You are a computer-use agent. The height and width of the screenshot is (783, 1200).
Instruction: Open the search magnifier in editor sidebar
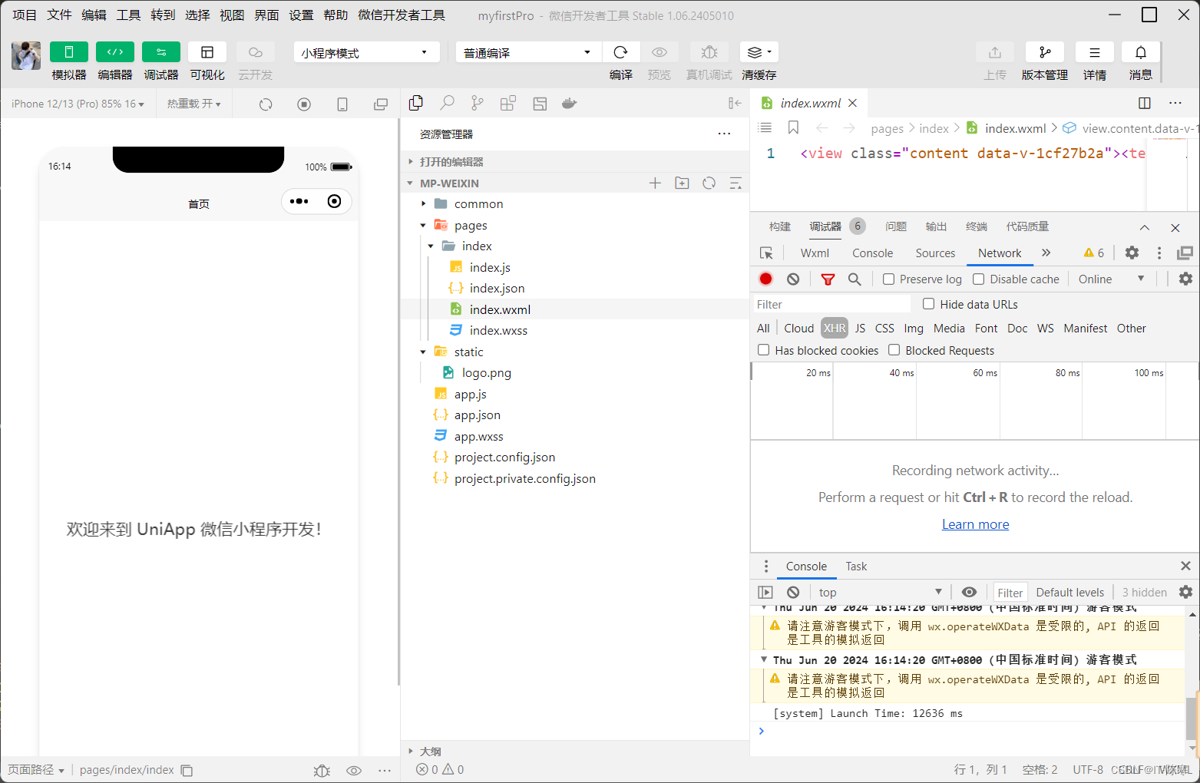[447, 103]
